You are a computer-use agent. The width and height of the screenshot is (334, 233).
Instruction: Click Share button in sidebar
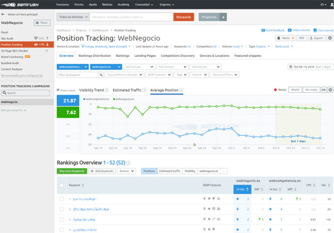coord(42,23)
